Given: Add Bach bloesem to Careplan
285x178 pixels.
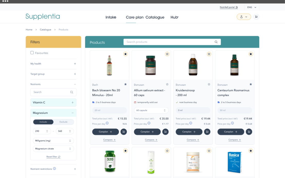Looking at the screenshot, I should pyautogui.click(x=106, y=132).
